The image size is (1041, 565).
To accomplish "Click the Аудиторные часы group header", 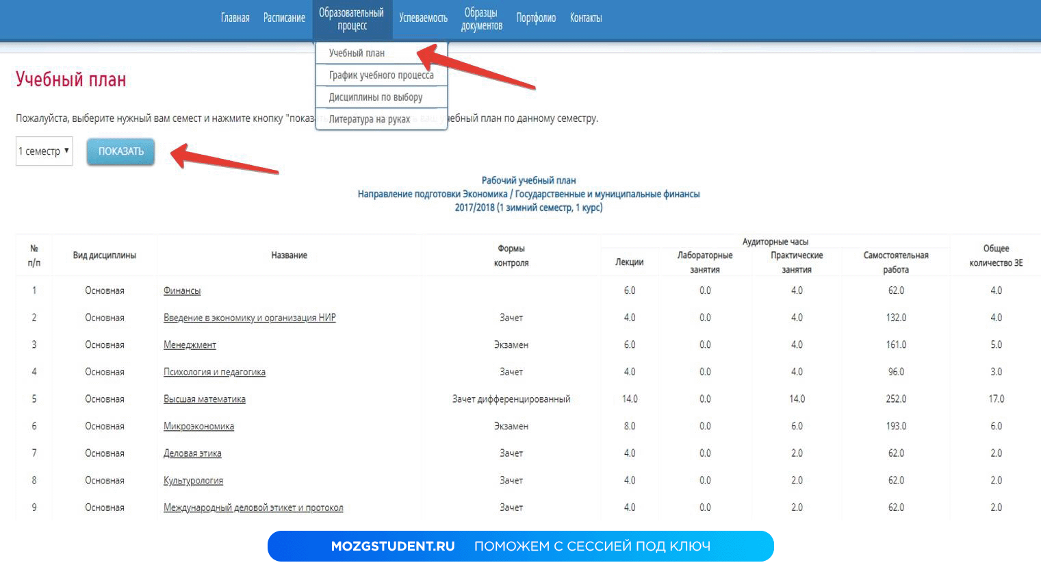I will click(x=775, y=242).
